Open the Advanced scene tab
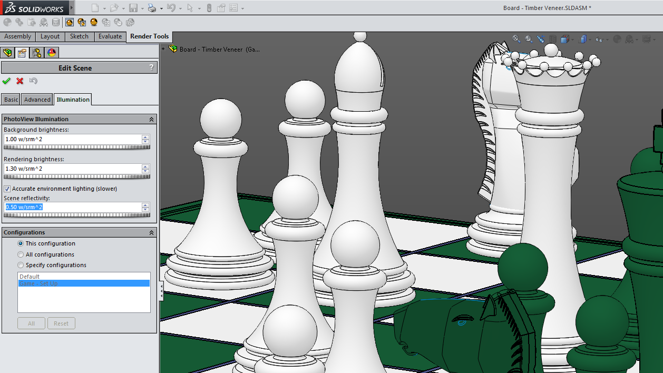The image size is (663, 373). click(x=37, y=100)
